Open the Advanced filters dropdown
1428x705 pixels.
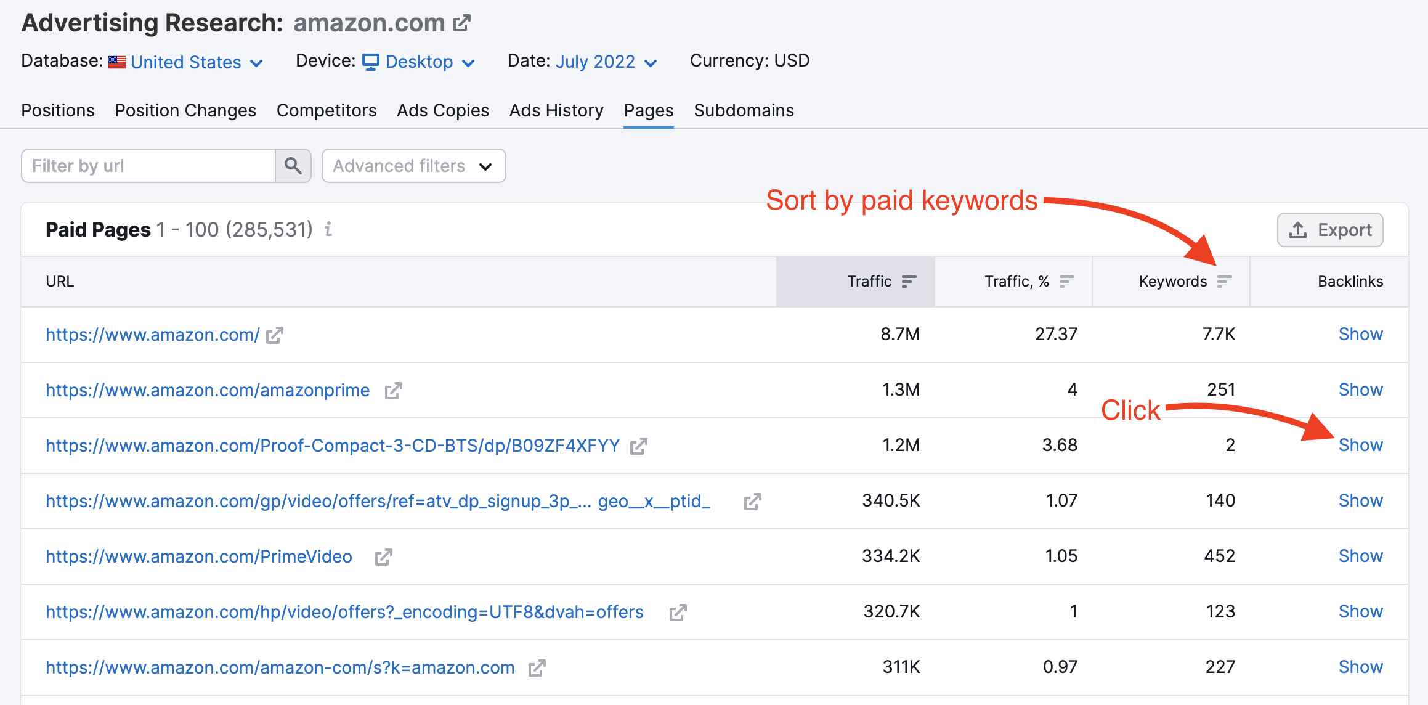[414, 166]
